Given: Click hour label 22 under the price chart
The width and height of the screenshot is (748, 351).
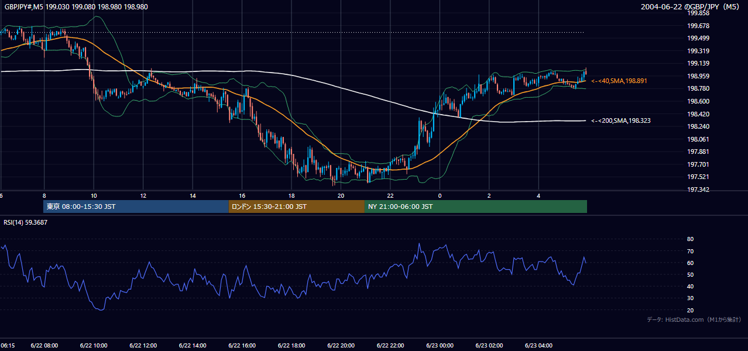Looking at the screenshot, I should click(x=390, y=195).
